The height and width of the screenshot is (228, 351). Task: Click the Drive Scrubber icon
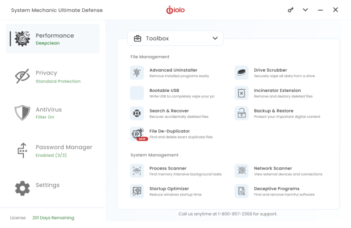[x=241, y=73]
